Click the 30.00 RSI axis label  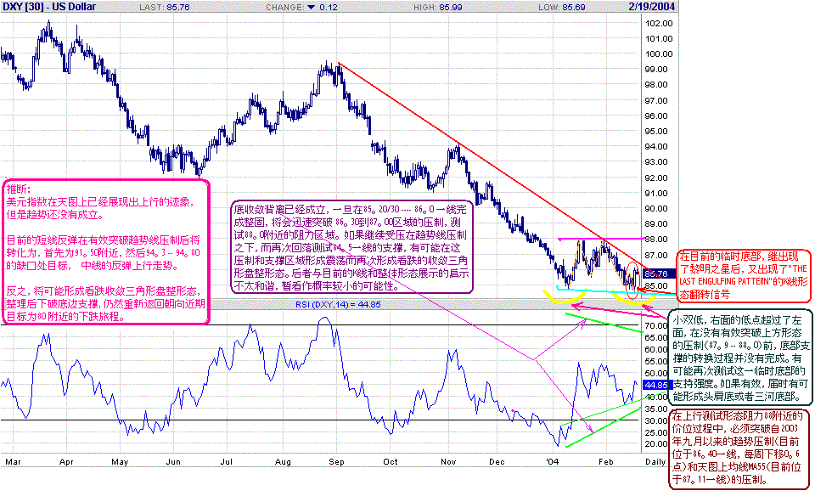click(x=656, y=420)
